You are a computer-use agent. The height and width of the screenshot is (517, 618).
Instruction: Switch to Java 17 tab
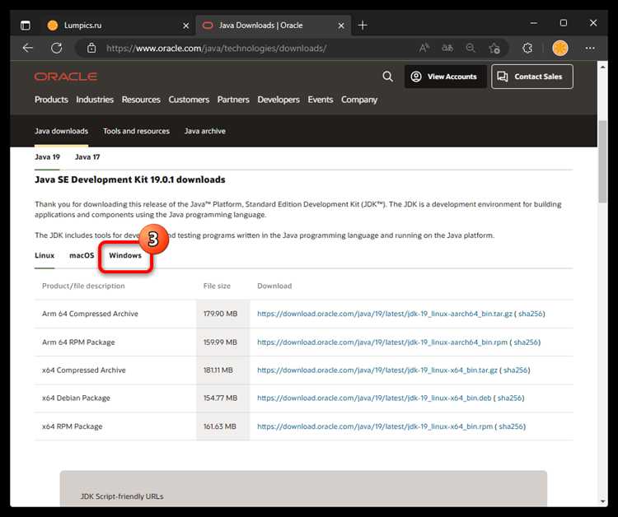87,156
